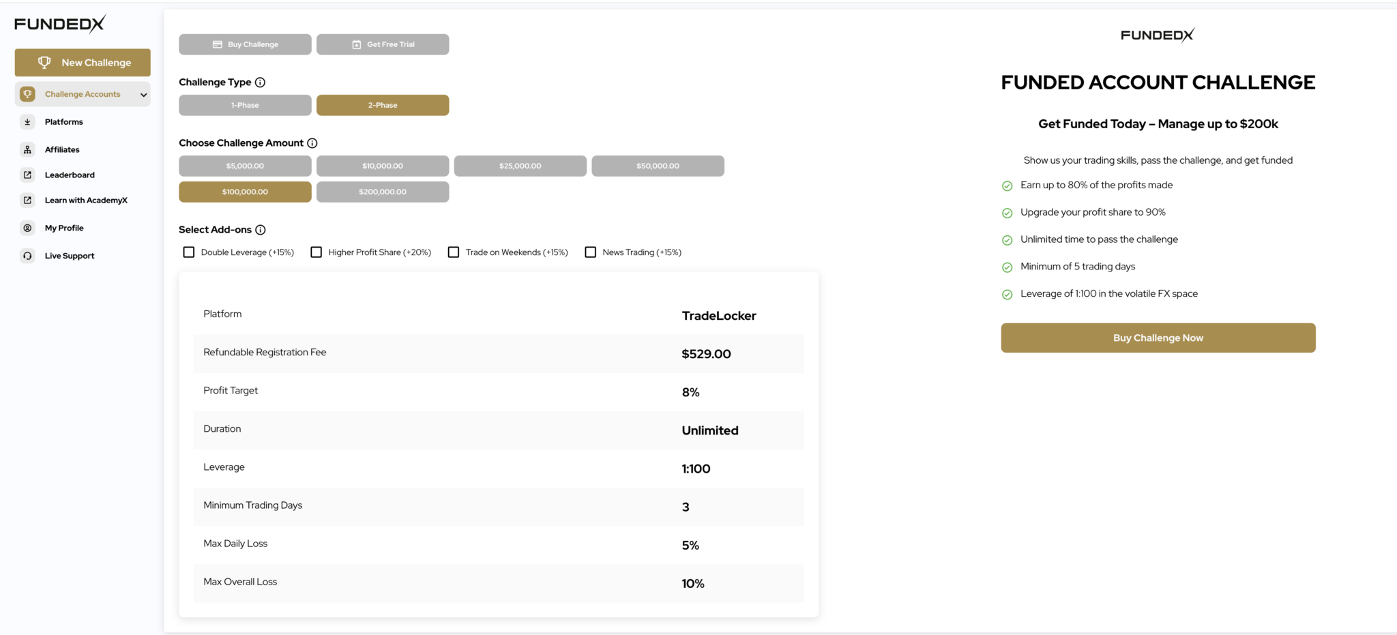Click the Get Free Trial button
The height and width of the screenshot is (635, 1397).
pos(382,44)
